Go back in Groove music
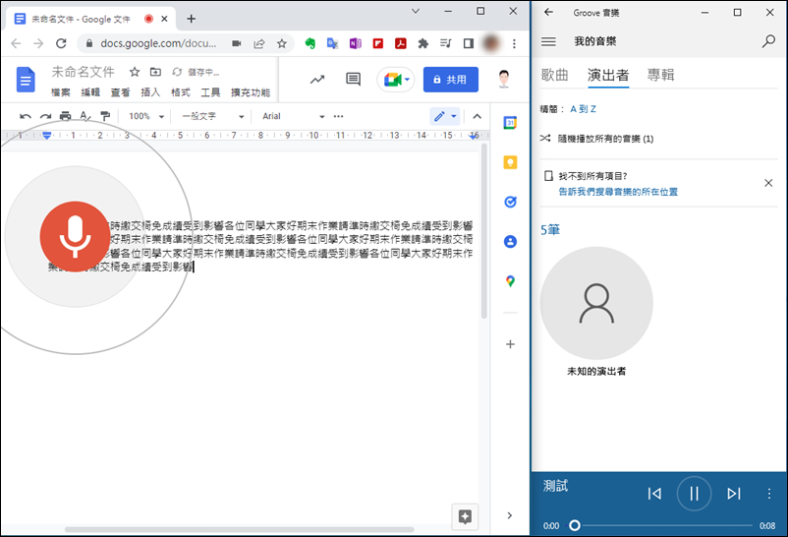This screenshot has width=788, height=537. click(549, 12)
